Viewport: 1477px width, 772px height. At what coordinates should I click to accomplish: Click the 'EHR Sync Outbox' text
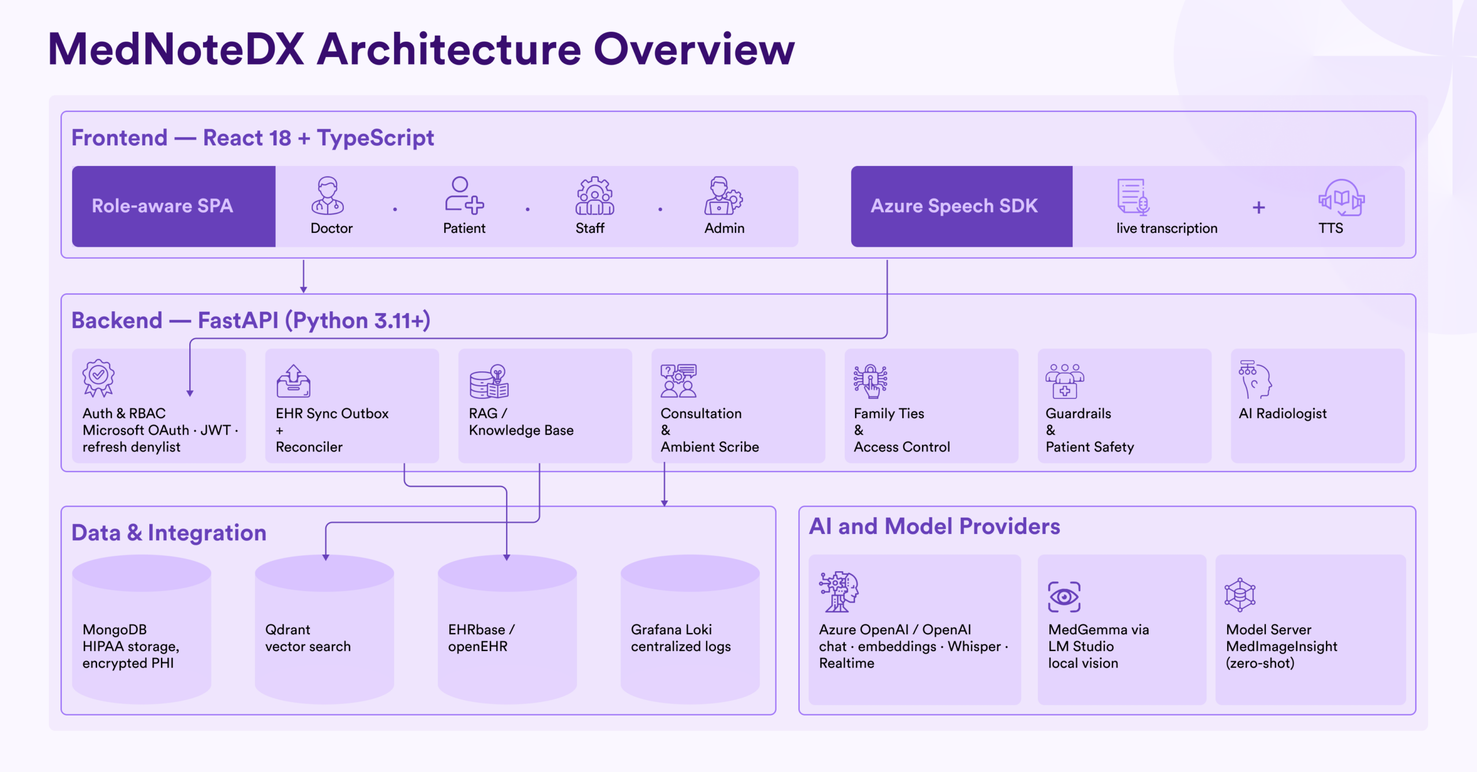[332, 413]
